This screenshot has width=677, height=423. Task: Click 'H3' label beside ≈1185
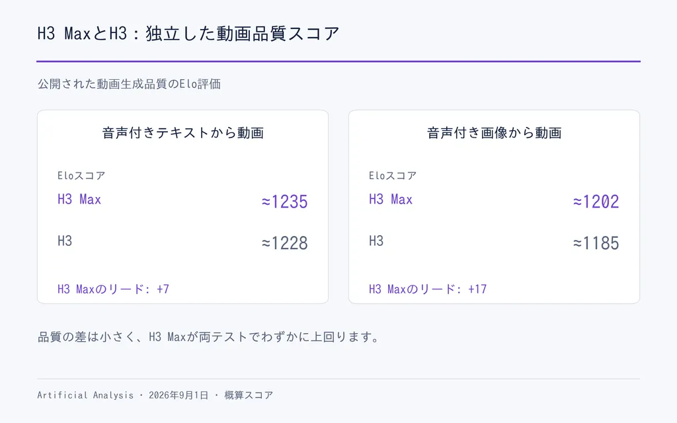[376, 241]
